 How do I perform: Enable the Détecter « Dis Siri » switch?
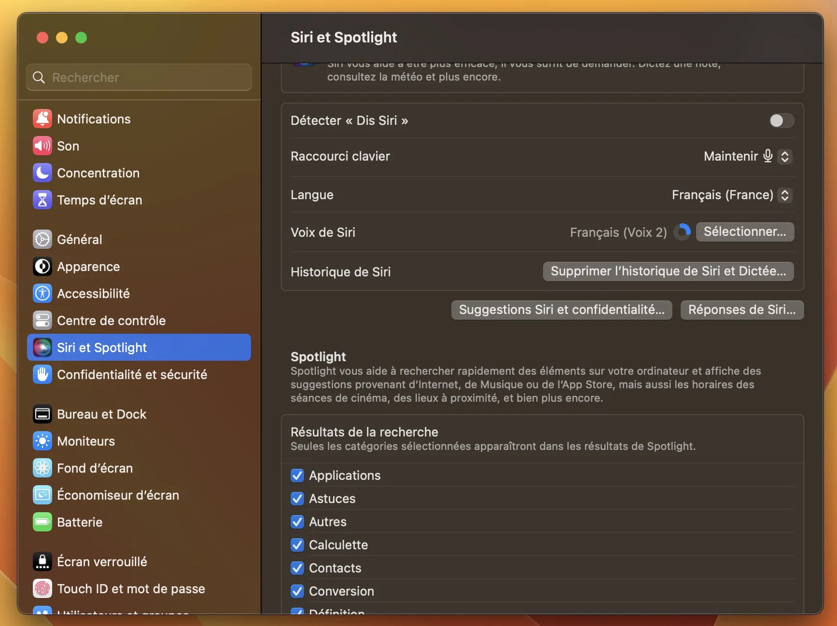781,121
